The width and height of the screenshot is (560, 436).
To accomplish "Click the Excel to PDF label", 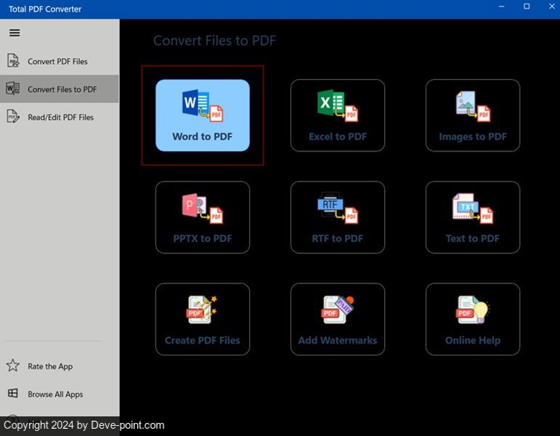I will [x=338, y=137].
